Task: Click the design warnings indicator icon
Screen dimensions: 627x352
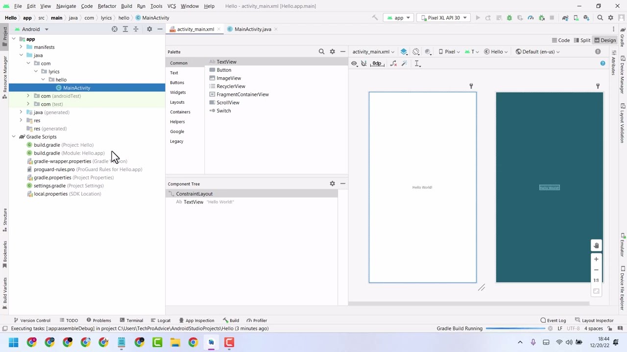Action: [x=598, y=51]
